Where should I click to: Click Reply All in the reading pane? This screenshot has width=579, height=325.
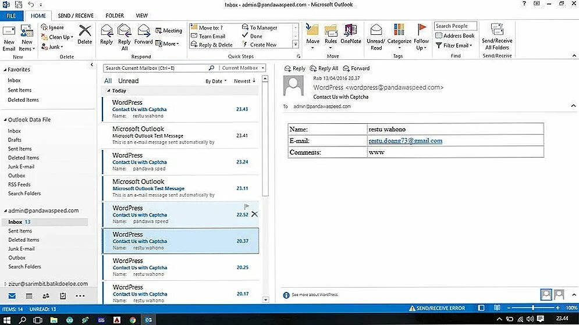[324, 68]
